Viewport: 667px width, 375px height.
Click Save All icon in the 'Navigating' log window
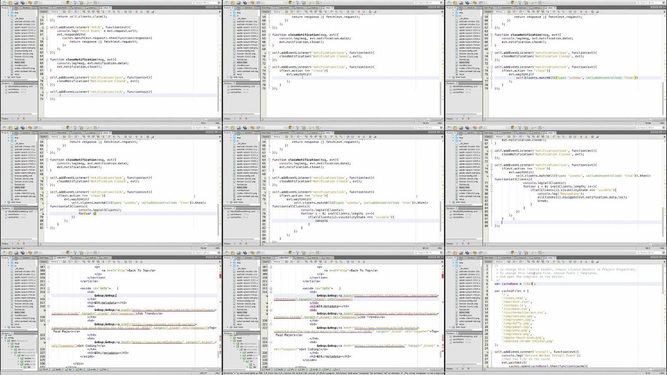coord(467,128)
